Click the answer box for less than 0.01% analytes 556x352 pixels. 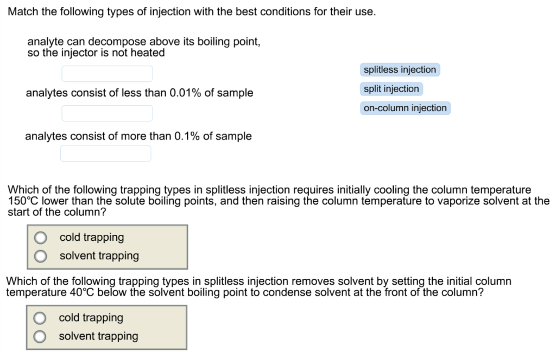pyautogui.click(x=107, y=113)
